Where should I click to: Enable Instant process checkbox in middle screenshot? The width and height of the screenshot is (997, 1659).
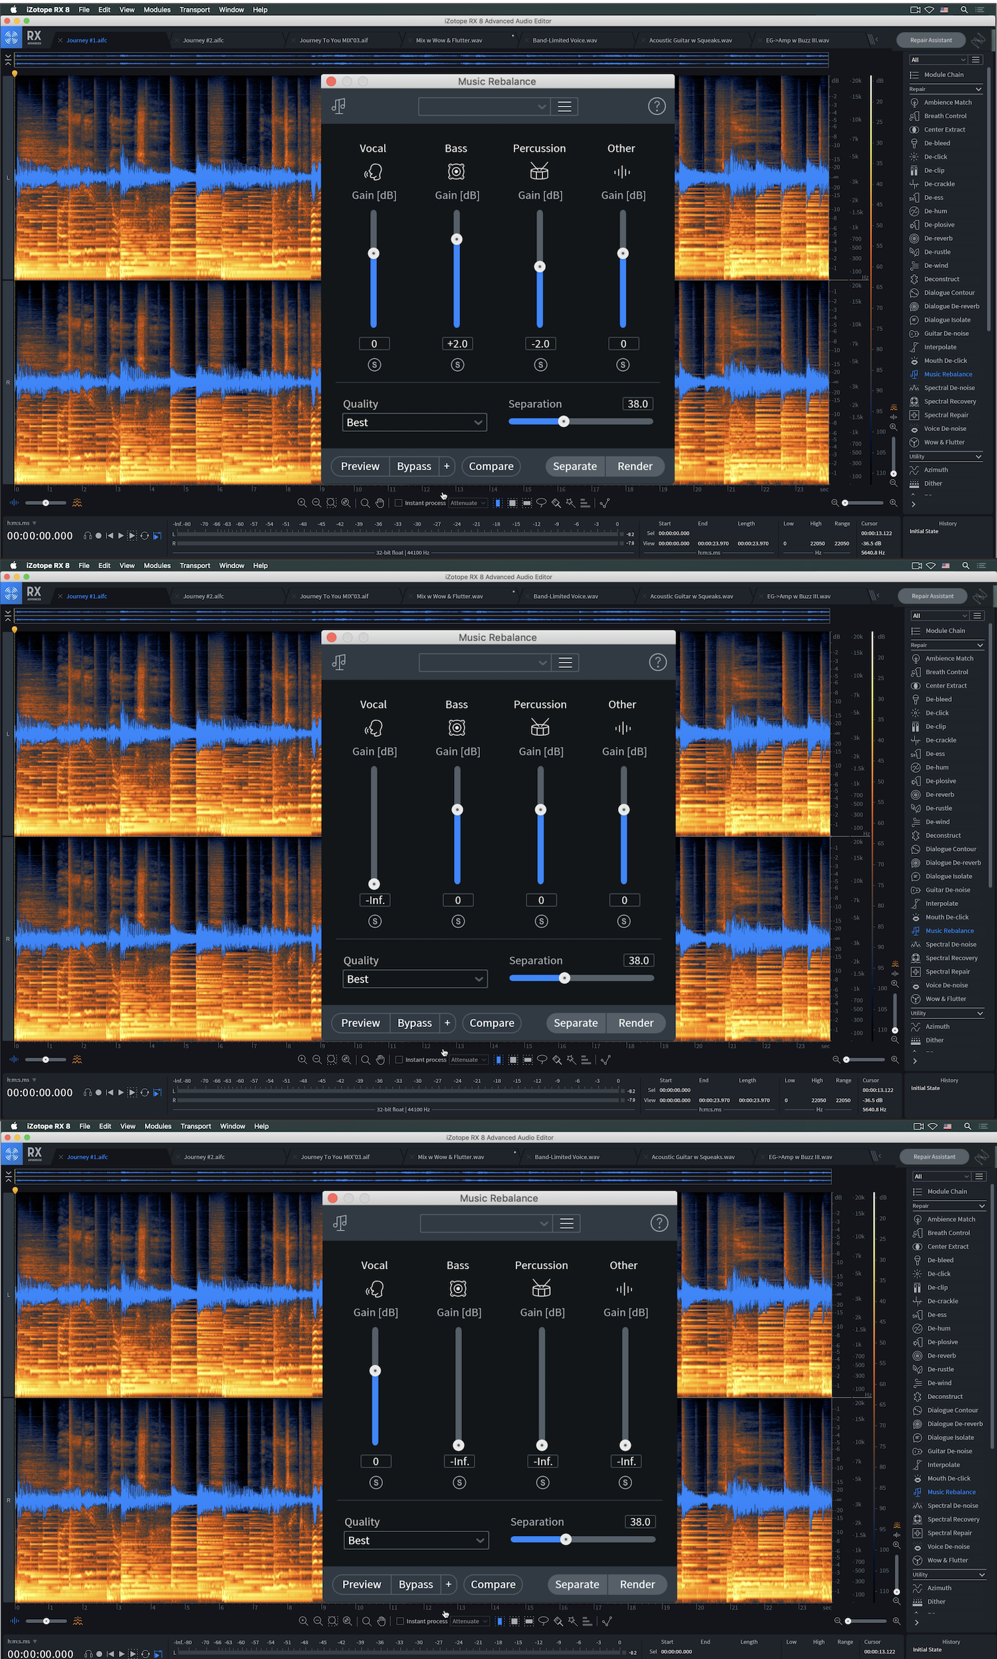(x=399, y=1060)
